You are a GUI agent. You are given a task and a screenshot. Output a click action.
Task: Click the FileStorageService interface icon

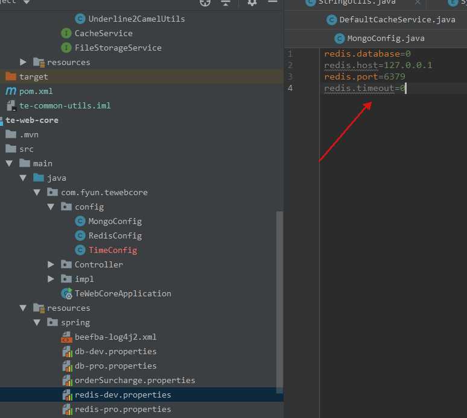[x=66, y=48]
